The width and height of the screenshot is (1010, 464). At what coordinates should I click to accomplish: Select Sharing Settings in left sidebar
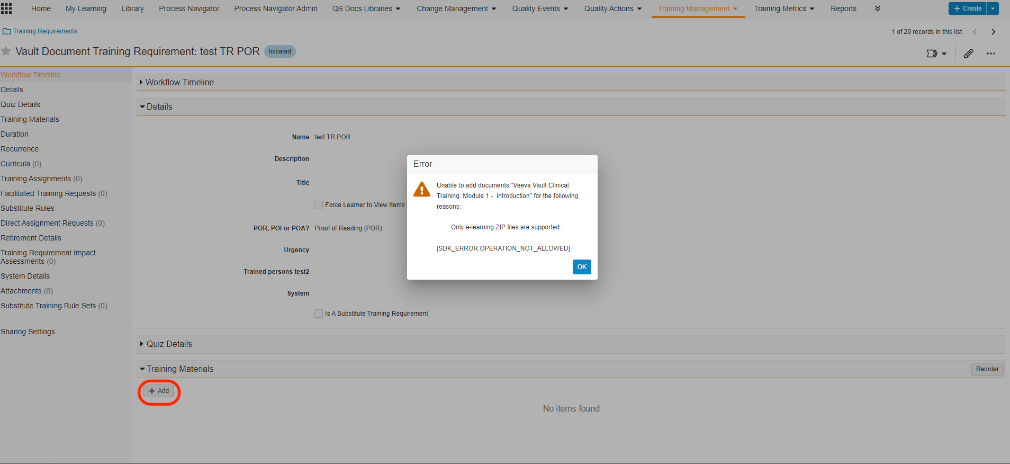coord(28,332)
